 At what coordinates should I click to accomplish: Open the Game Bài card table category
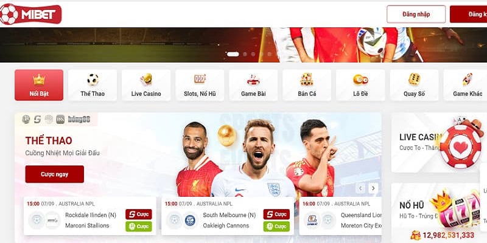point(253,85)
